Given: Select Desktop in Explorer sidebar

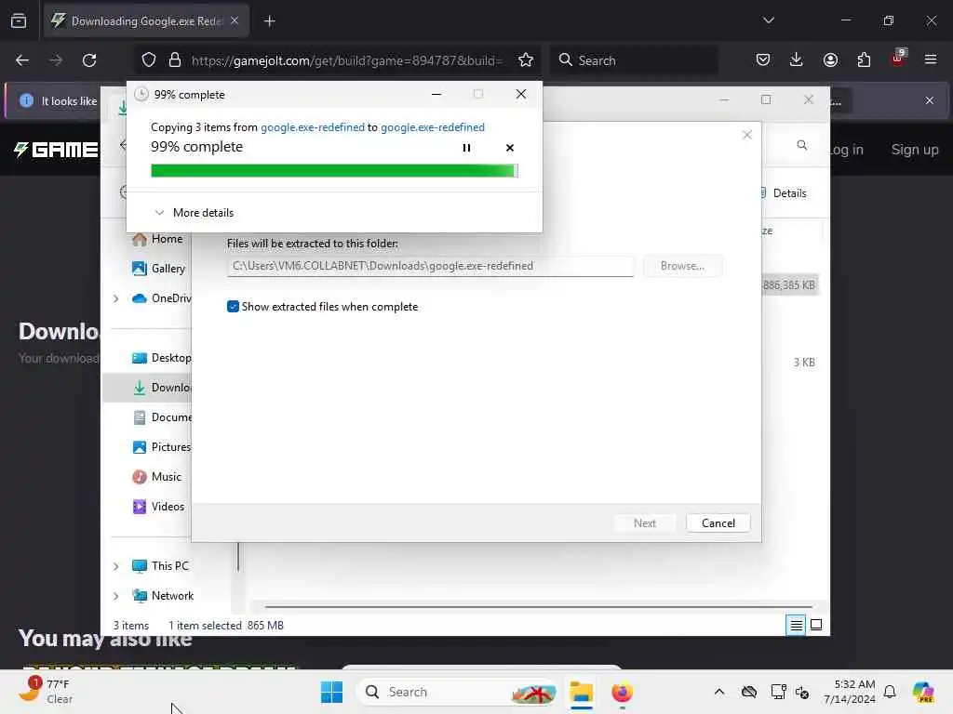Looking at the screenshot, I should click(161, 358).
